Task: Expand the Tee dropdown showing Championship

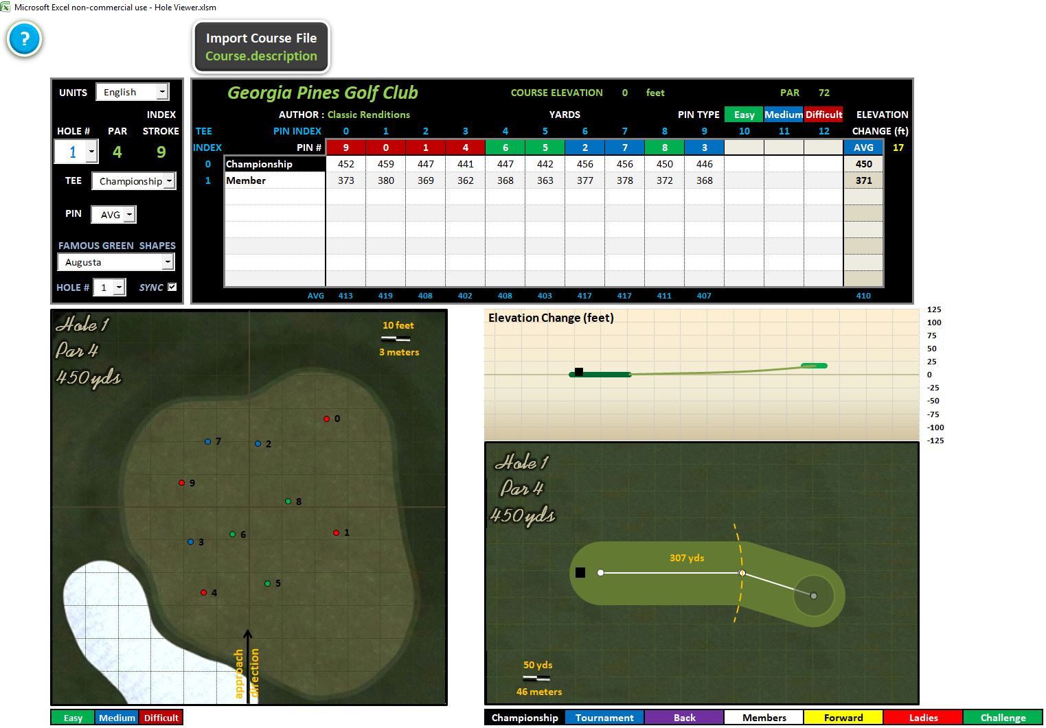Action: [x=169, y=181]
